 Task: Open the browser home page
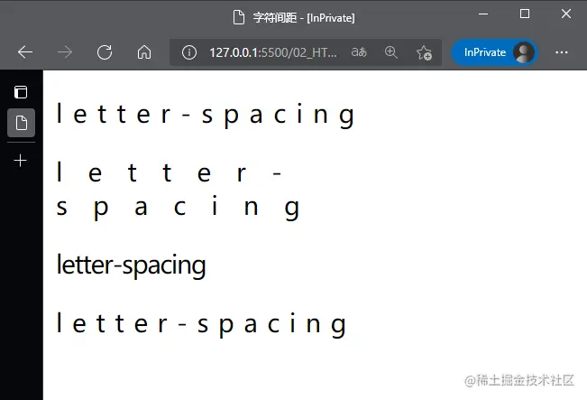(x=144, y=52)
